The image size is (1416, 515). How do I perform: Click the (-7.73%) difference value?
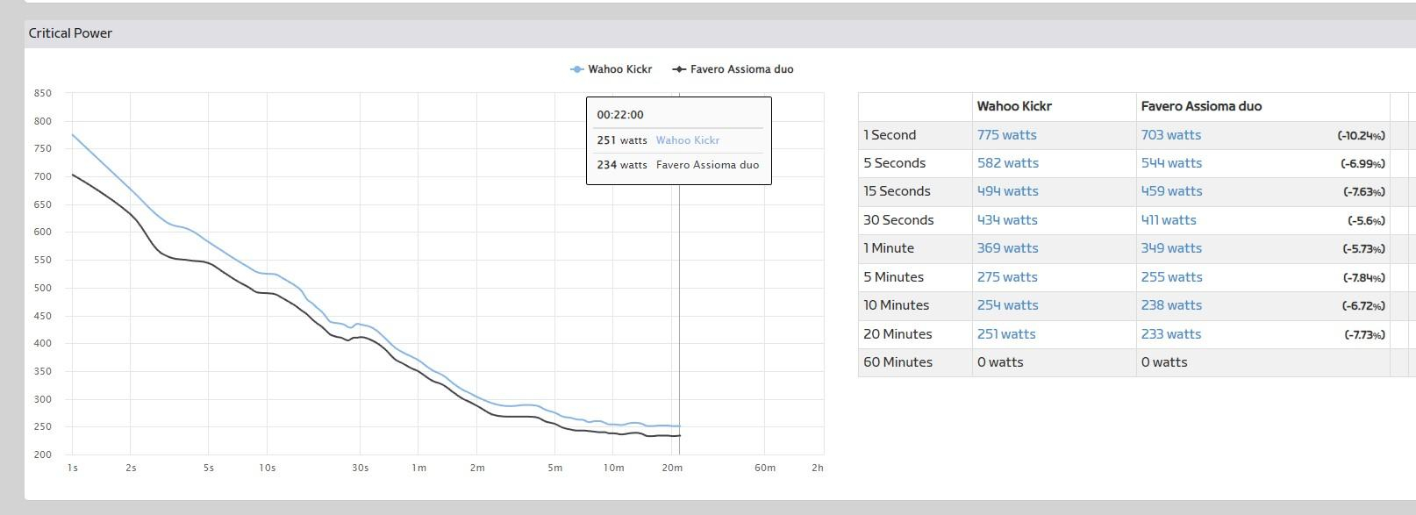tap(1363, 335)
